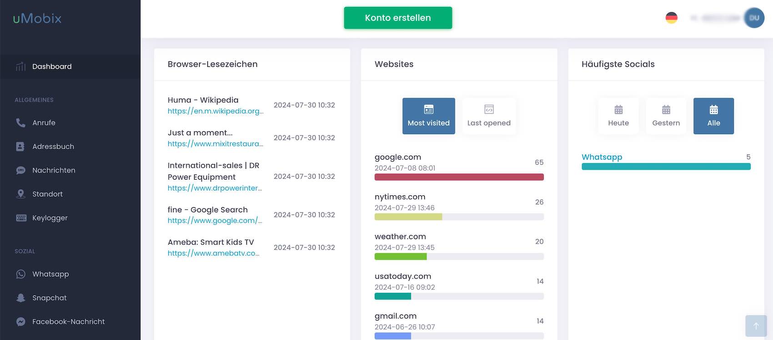The height and width of the screenshot is (340, 773).
Task: Click the Häufigste Socials heading
Action: 618,64
